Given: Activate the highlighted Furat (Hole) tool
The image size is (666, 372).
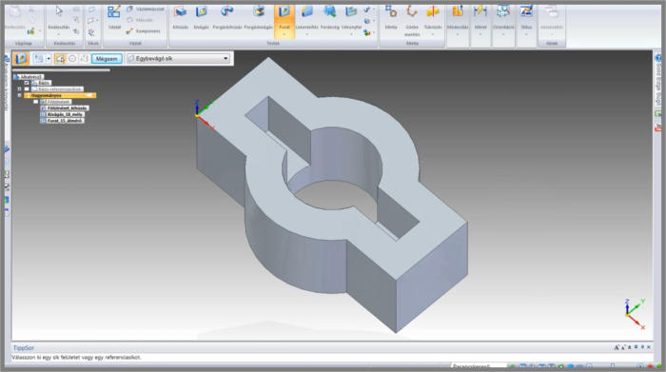Looking at the screenshot, I should coord(284,21).
